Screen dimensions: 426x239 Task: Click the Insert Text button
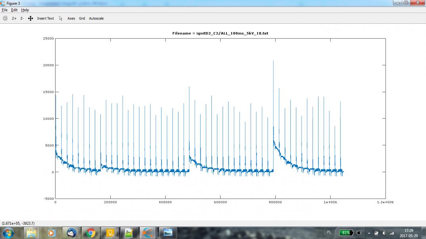point(45,18)
